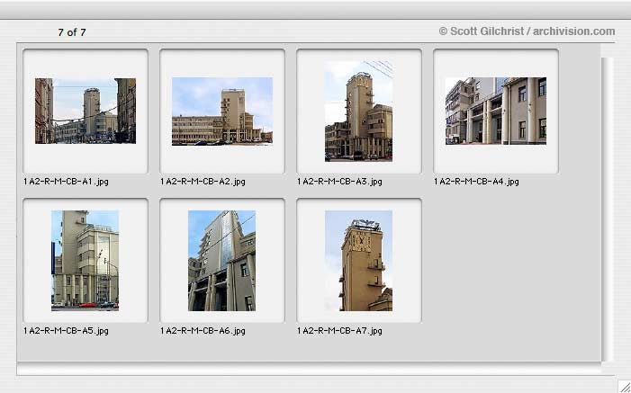Click file name 1A2-R-M-CB-A6.jpg
This screenshot has height=393, width=631.
point(203,331)
